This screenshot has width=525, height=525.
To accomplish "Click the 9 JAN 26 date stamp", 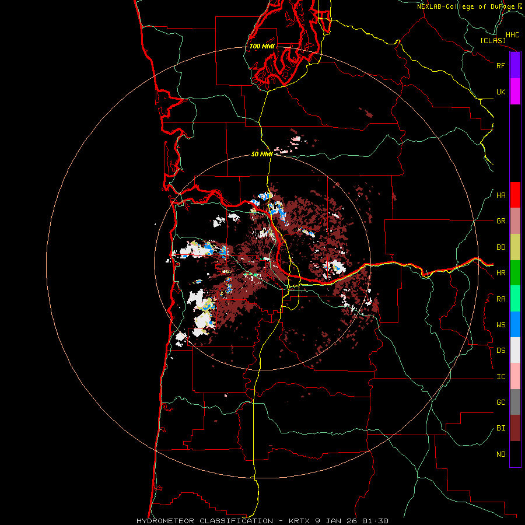I will coord(337,521).
